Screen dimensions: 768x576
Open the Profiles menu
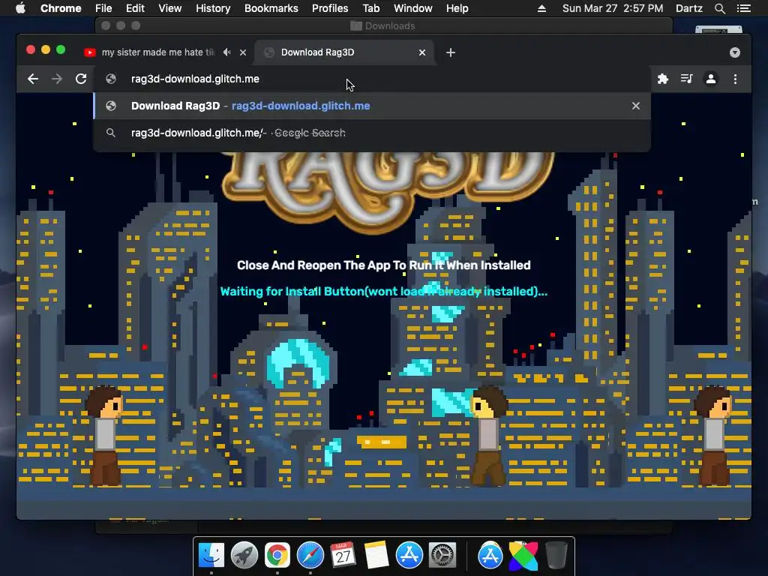coord(330,8)
